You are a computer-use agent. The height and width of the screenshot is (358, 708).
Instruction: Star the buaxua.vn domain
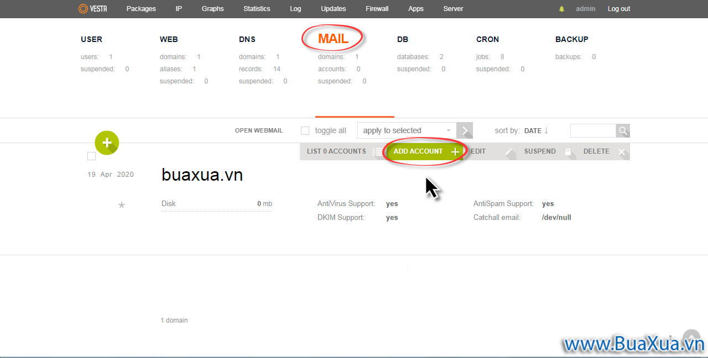[122, 205]
